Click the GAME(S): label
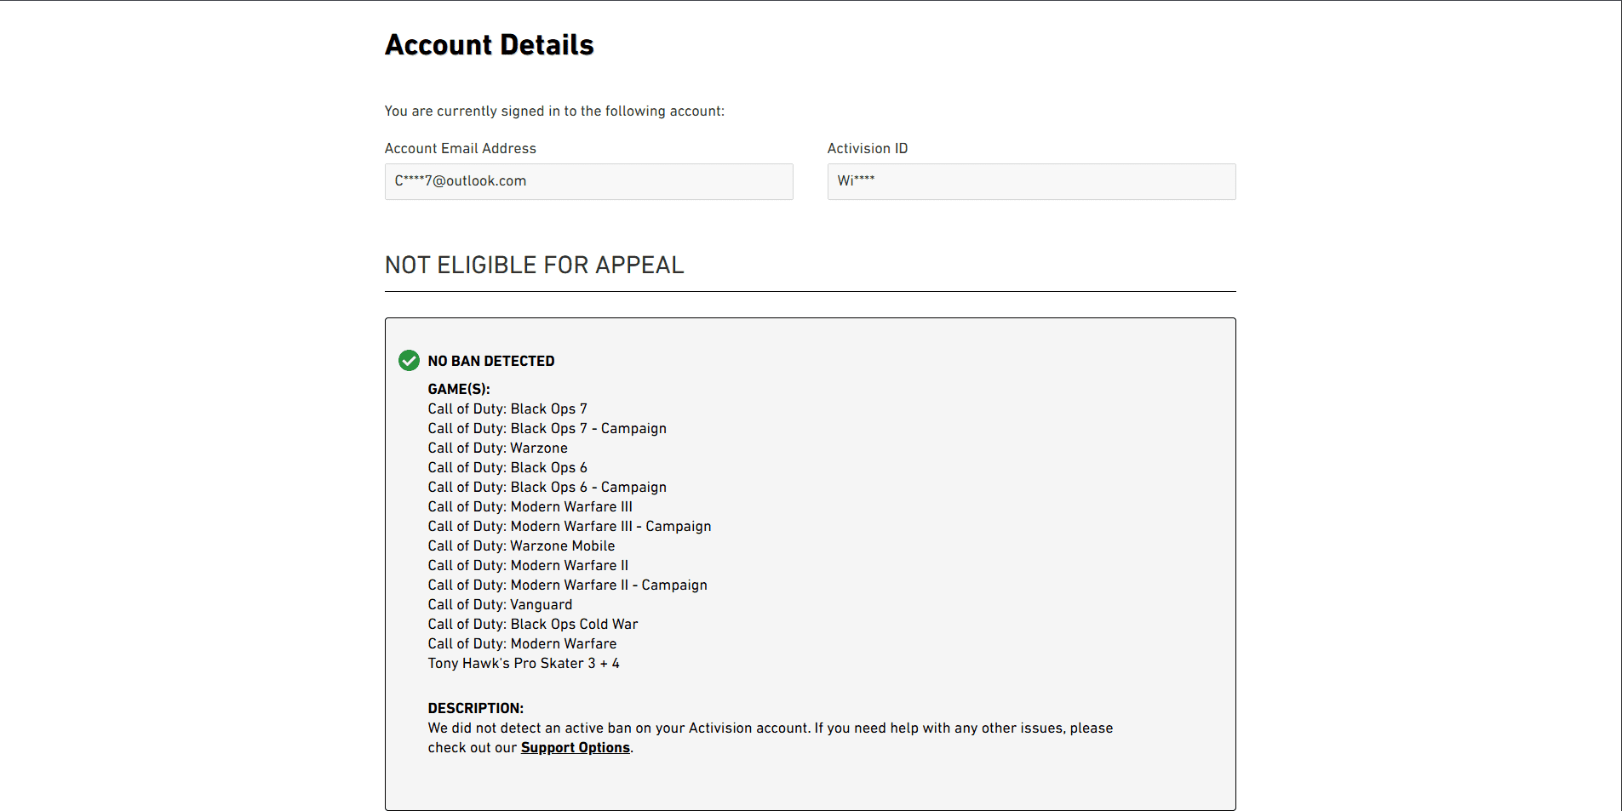The image size is (1622, 811). tap(458, 389)
